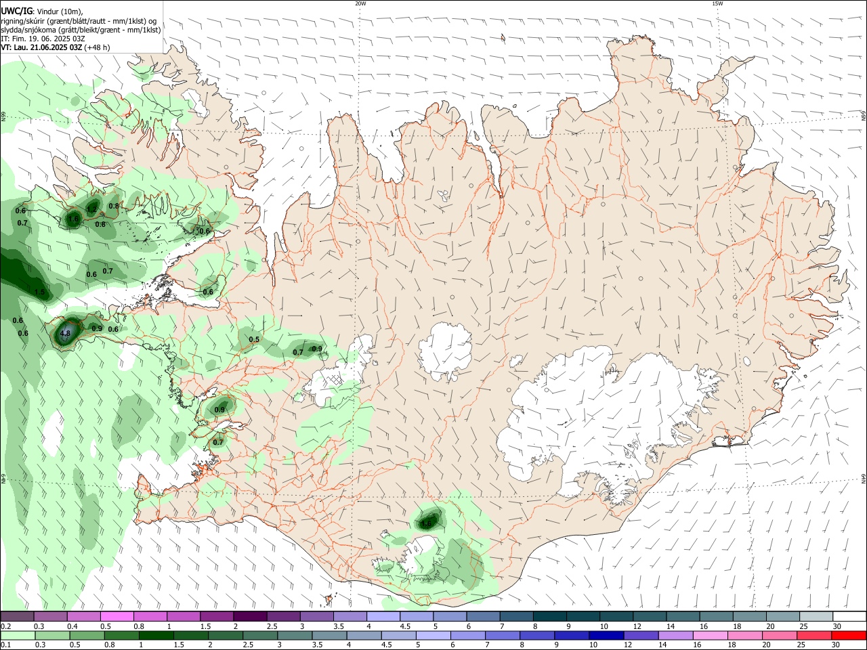
Task: Click the pale lavender 4 swatch in upper legend
Action: (x=383, y=617)
